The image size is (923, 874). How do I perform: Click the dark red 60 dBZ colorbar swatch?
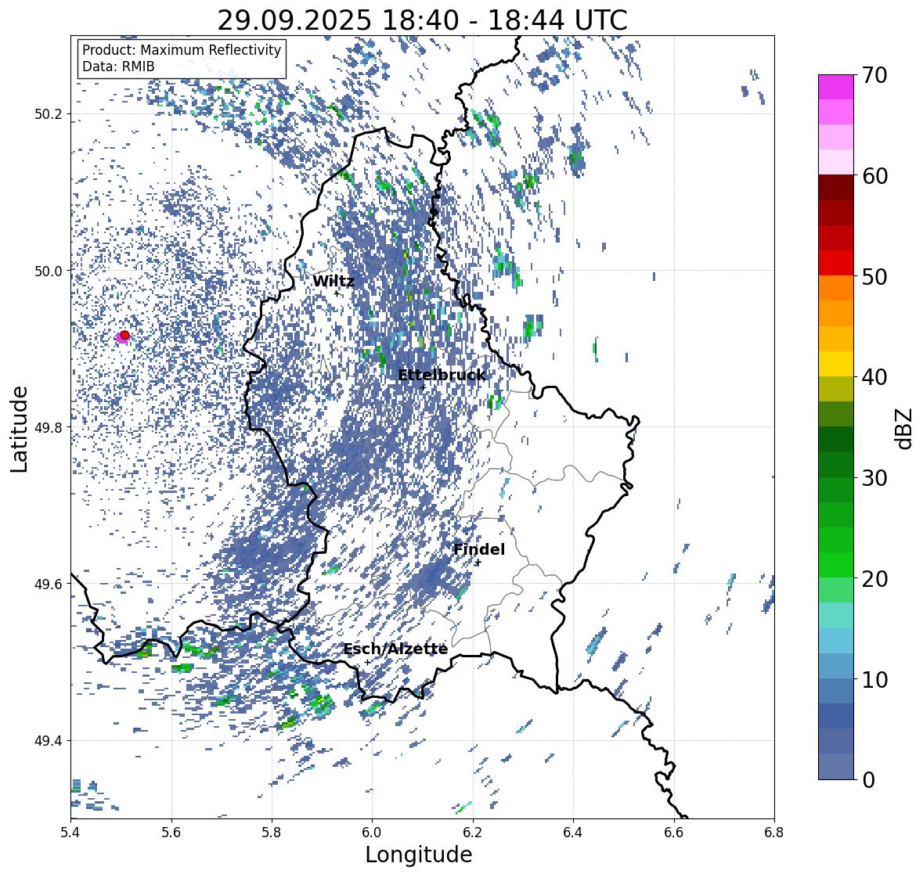836,188
